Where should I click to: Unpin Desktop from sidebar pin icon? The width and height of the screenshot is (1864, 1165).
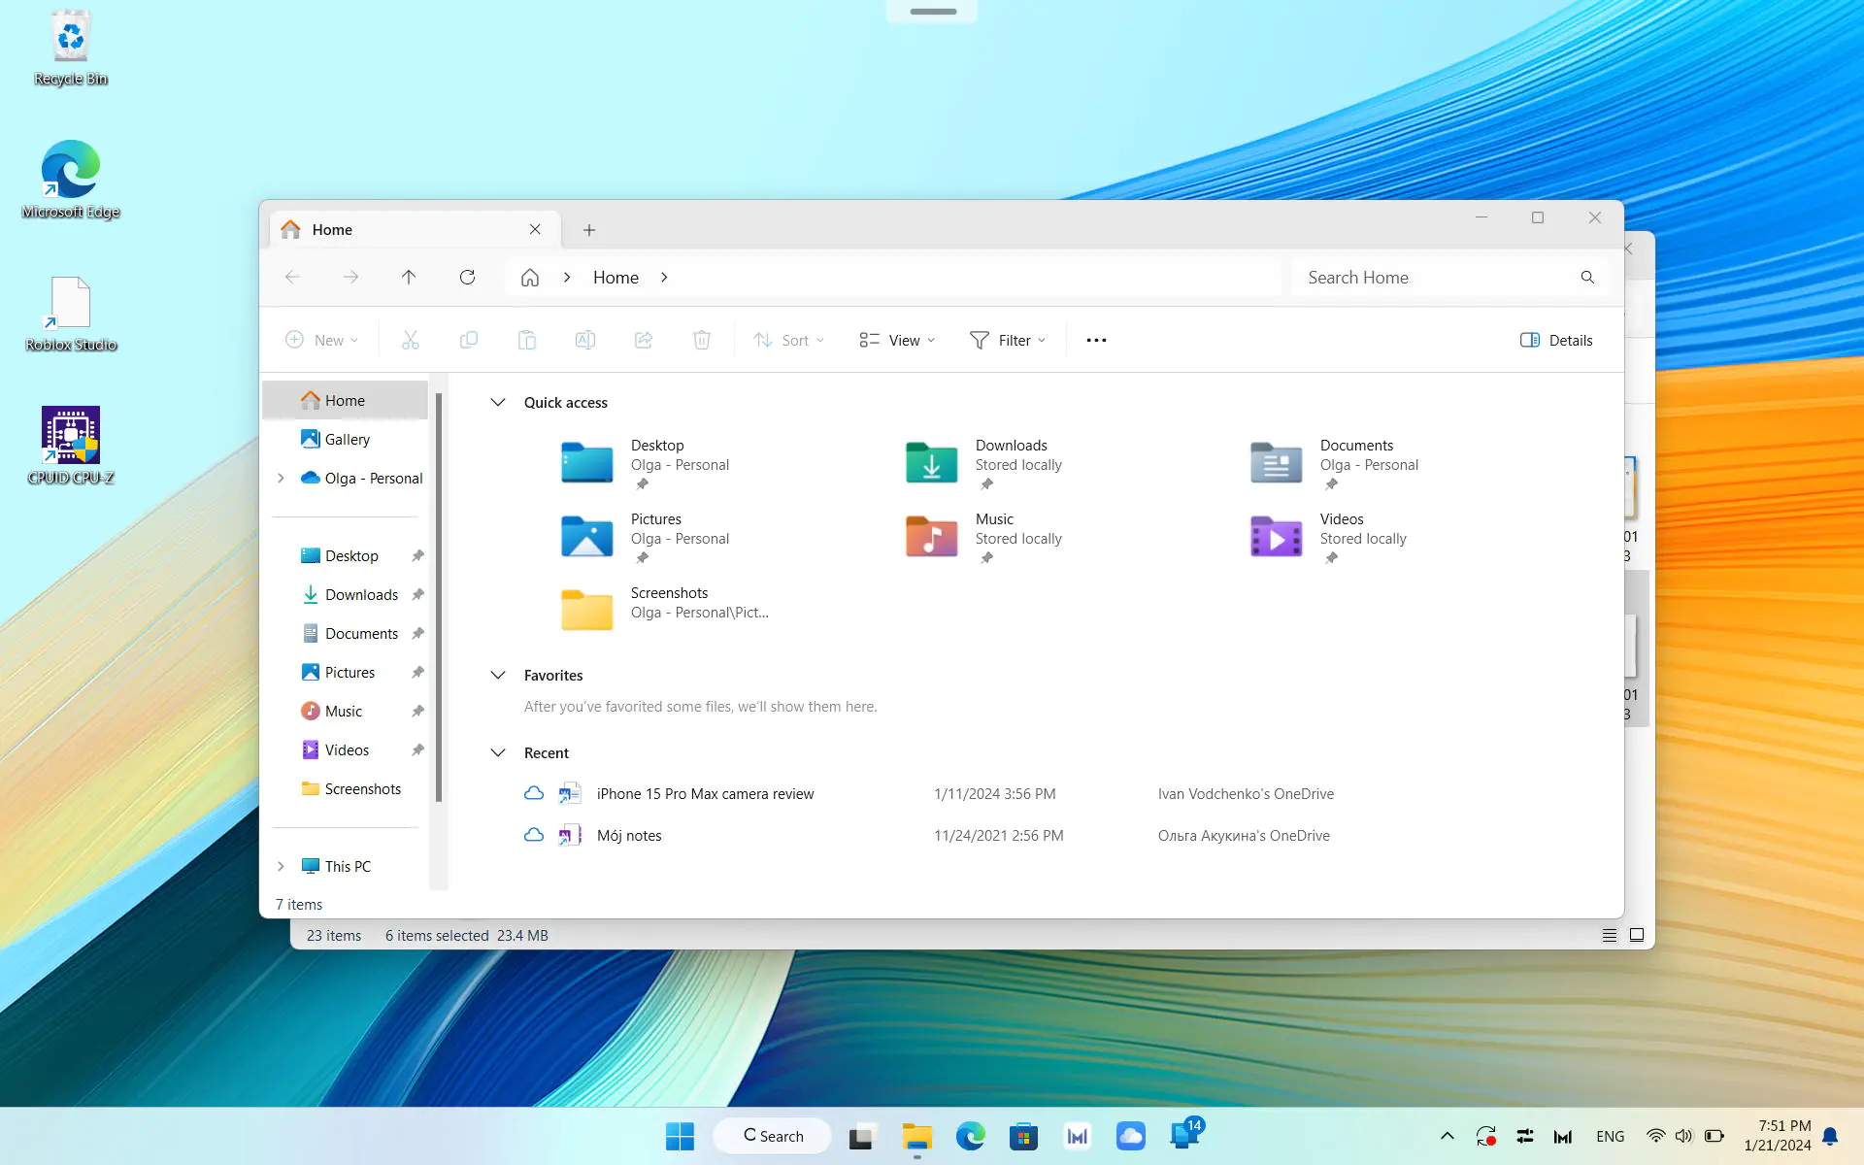417,556
